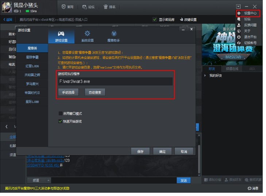This screenshot has height=196, width=266.
Task: Click the 报名启动 banner button
Action: [233, 57]
